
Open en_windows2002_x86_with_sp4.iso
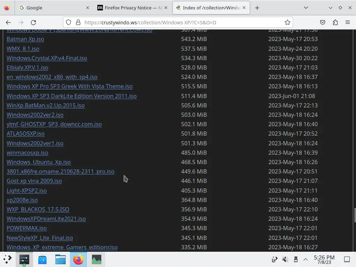52,77
